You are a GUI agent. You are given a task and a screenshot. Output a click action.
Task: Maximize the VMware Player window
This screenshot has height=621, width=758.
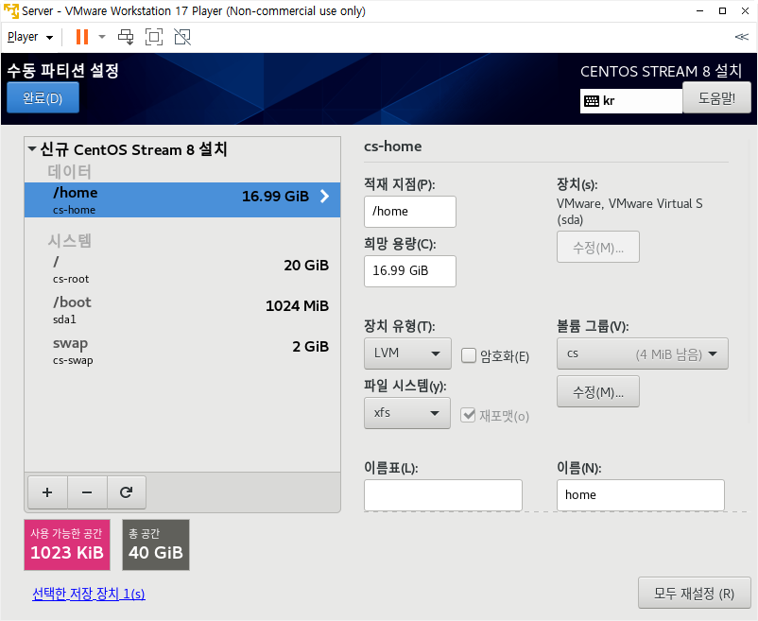pos(722,10)
